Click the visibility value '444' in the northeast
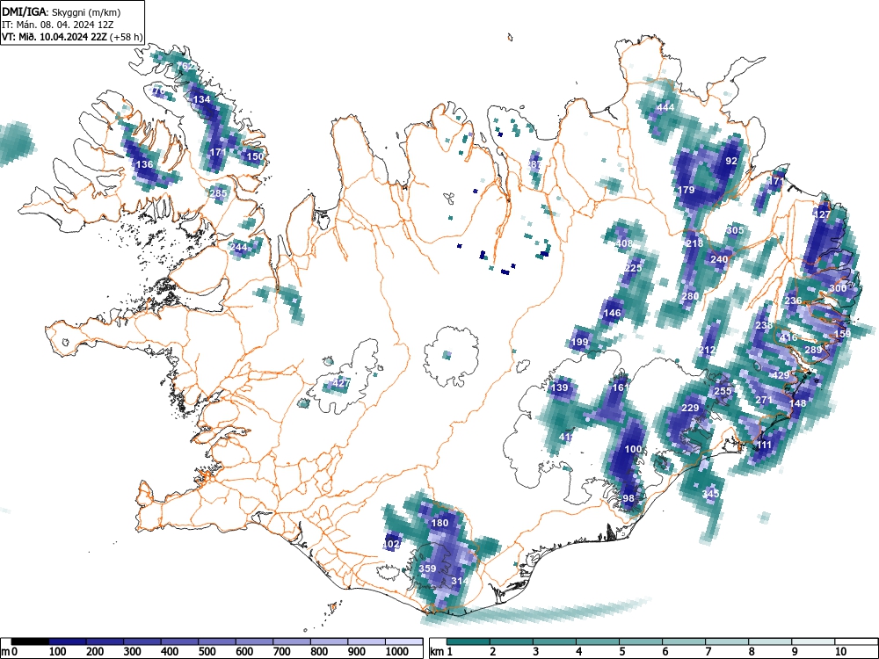 665,107
